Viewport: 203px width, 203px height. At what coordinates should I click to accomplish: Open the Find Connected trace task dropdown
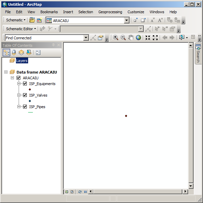pyautogui.click(x=86, y=38)
